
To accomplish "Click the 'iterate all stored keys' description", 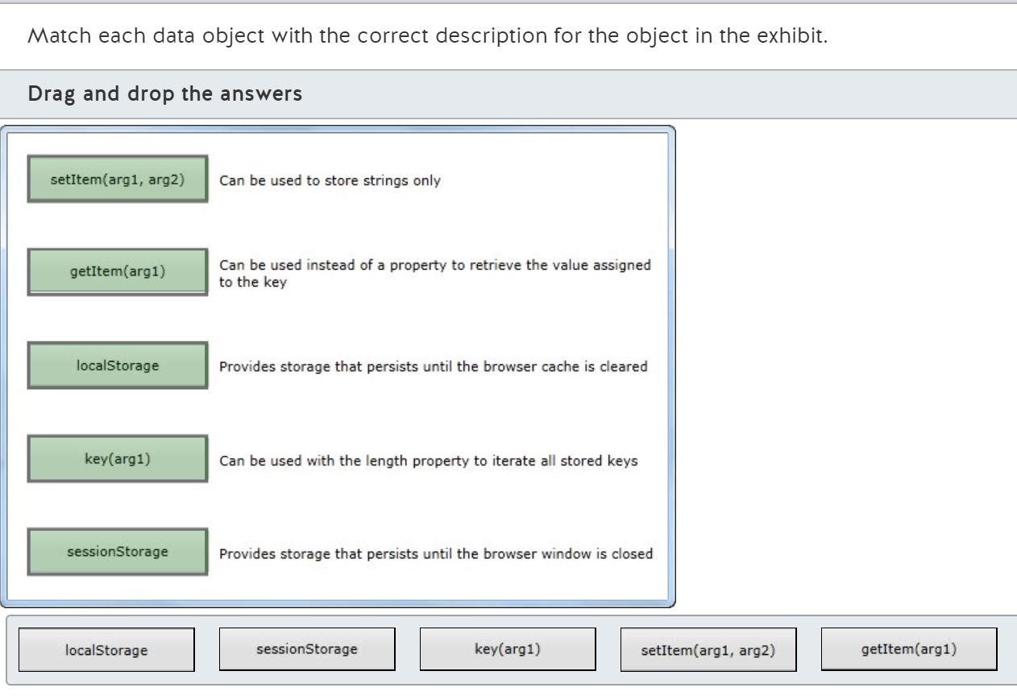I will pyautogui.click(x=428, y=461).
